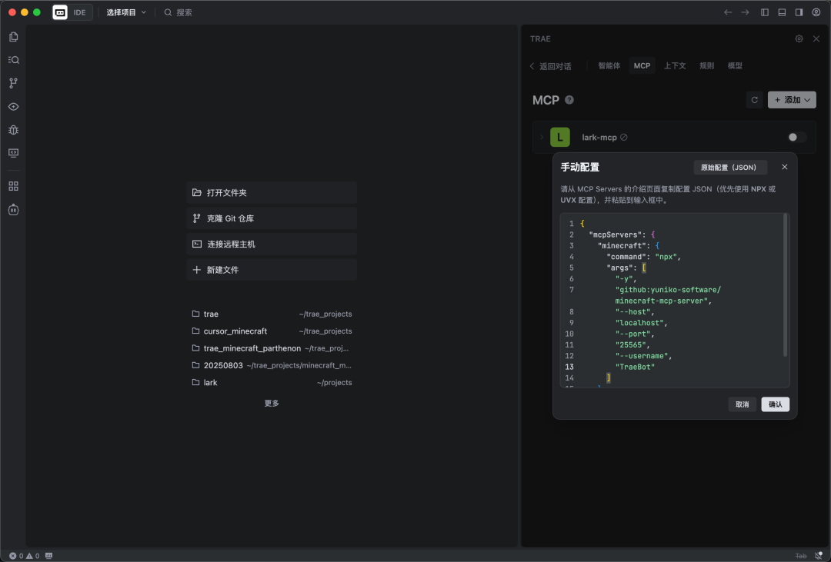This screenshot has width=831, height=562.
Task: Open the Source Control sidebar icon
Action: [x=13, y=83]
